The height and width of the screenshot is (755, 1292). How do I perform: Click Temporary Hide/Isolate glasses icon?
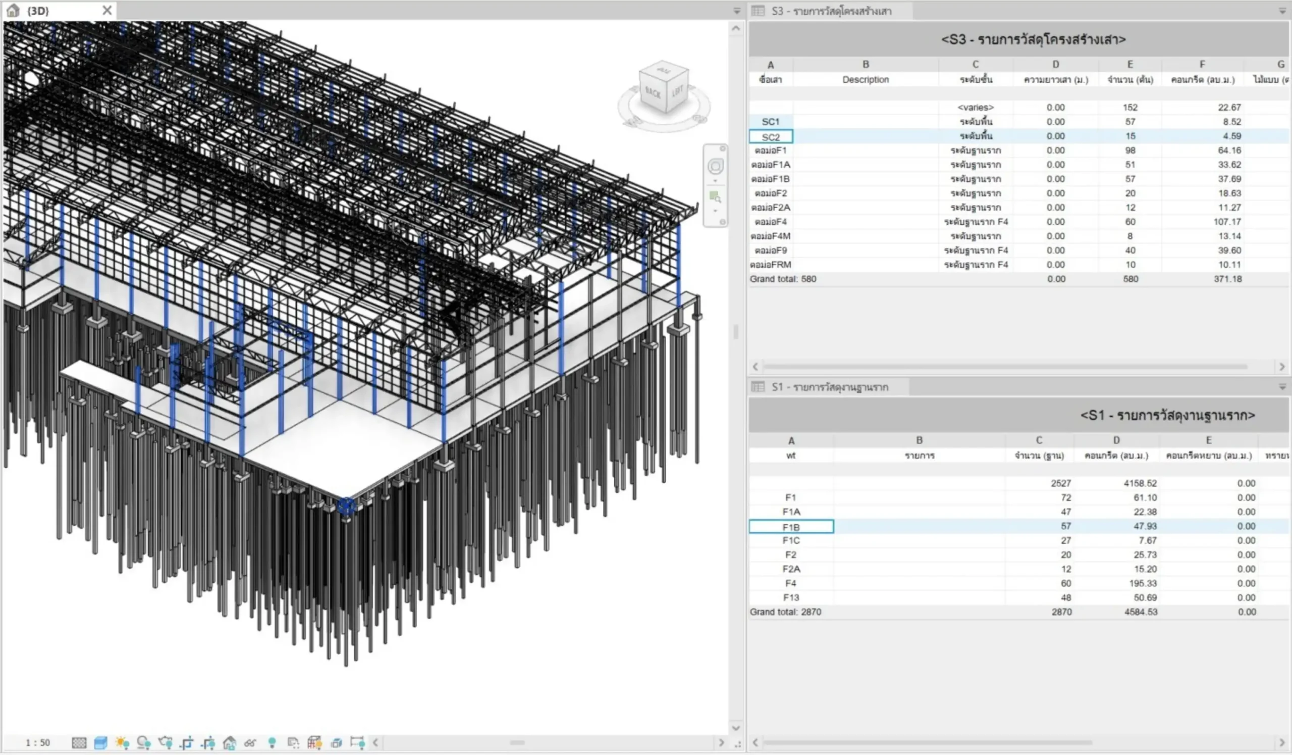click(x=250, y=743)
